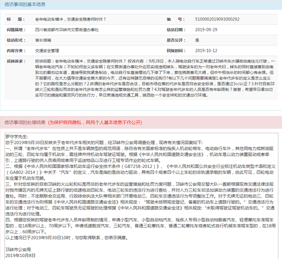
Task: Click the red privacy notice in the result header
Action: click(x=95, y=122)
